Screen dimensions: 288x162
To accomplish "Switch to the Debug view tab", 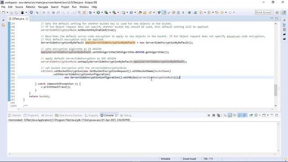I will [126, 115].
